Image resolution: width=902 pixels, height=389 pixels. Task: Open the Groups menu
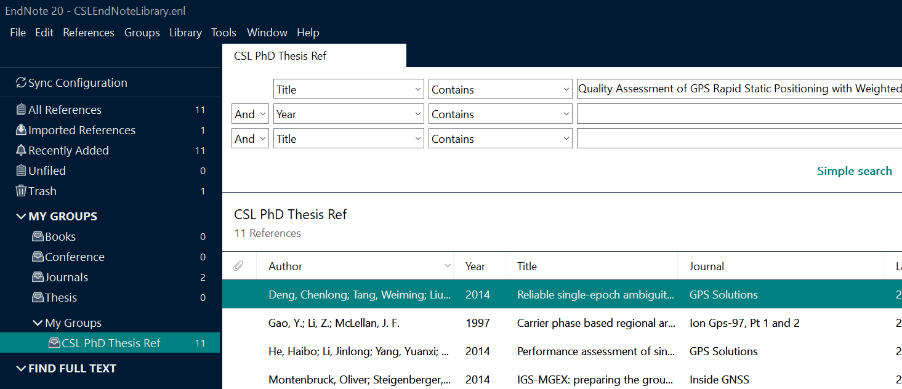(142, 33)
